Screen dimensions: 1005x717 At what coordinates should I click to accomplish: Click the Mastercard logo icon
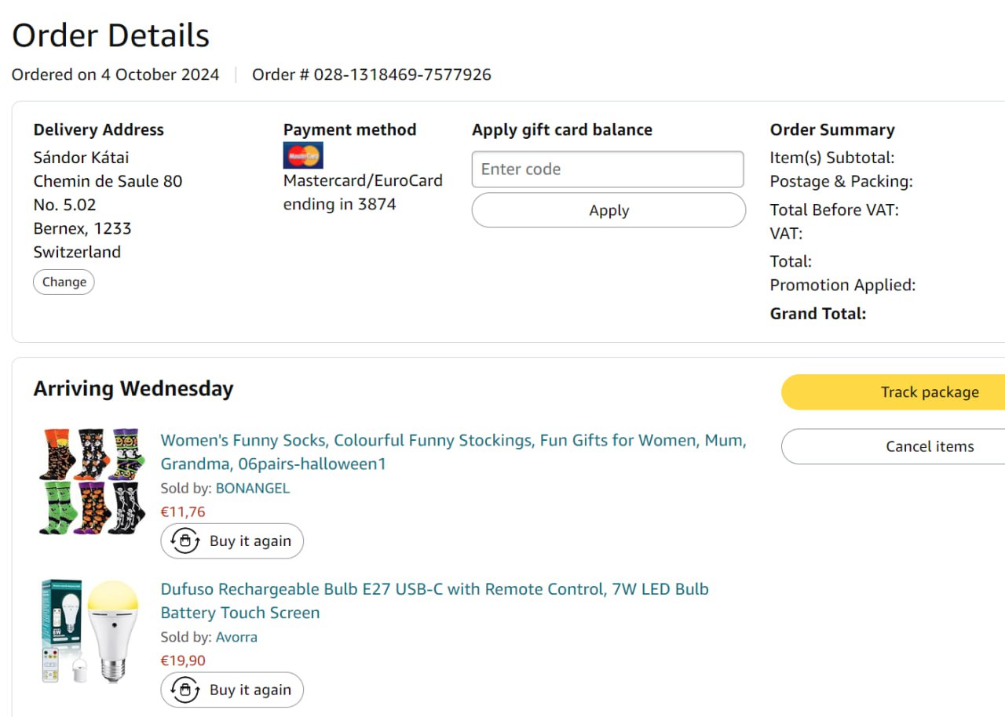coord(302,155)
